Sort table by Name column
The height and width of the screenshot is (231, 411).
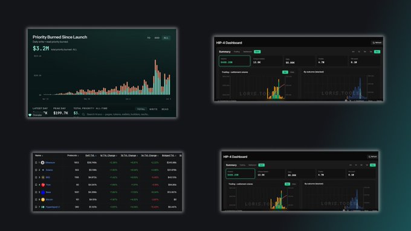pos(39,156)
